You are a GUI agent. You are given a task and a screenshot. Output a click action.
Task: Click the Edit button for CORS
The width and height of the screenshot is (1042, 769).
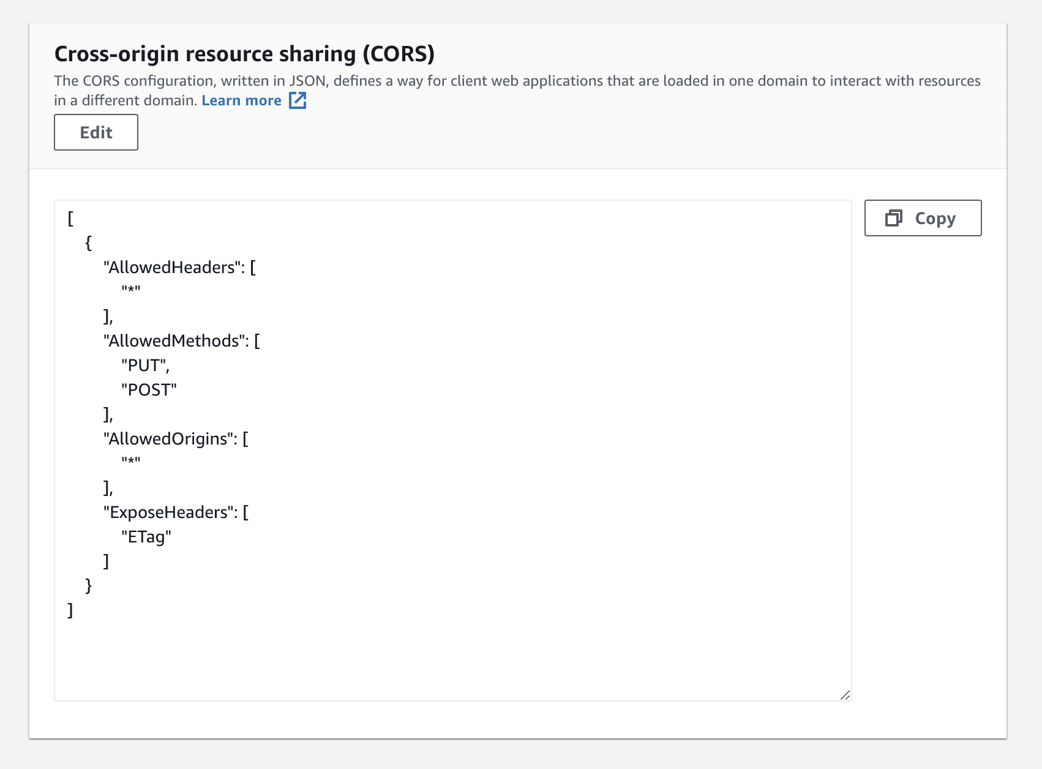click(96, 132)
